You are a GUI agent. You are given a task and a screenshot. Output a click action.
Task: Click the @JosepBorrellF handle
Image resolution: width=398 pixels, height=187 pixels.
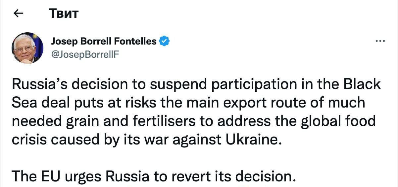tap(85, 54)
